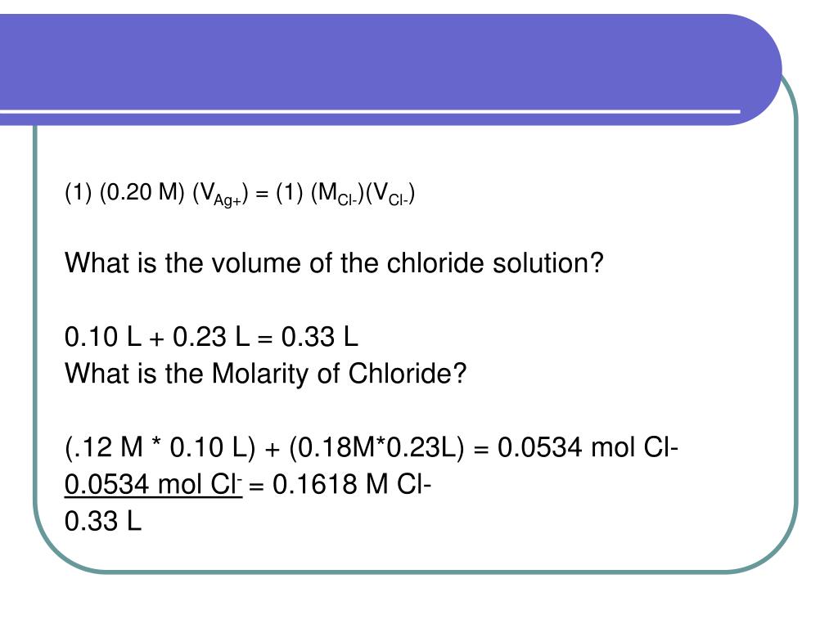The width and height of the screenshot is (838, 628).
Task: Click the V Ag+ term
Action: click(220, 193)
